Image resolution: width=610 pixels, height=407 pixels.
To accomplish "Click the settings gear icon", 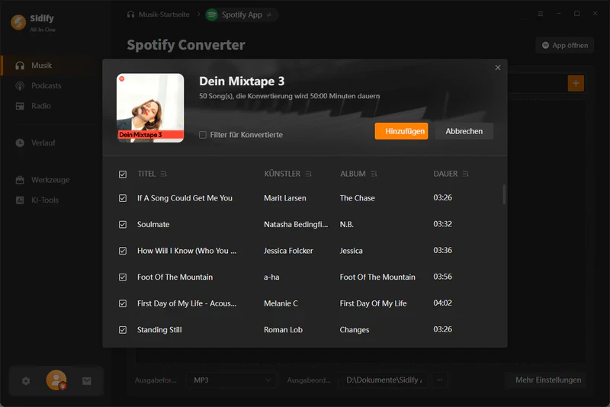I will [26, 381].
